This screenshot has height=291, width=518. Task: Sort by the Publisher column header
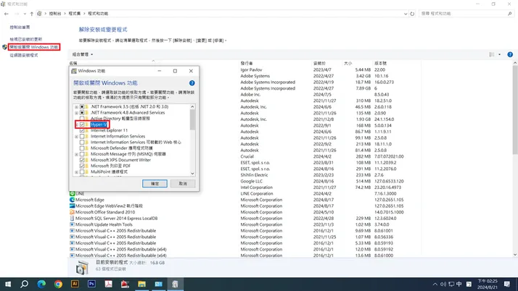click(x=247, y=63)
